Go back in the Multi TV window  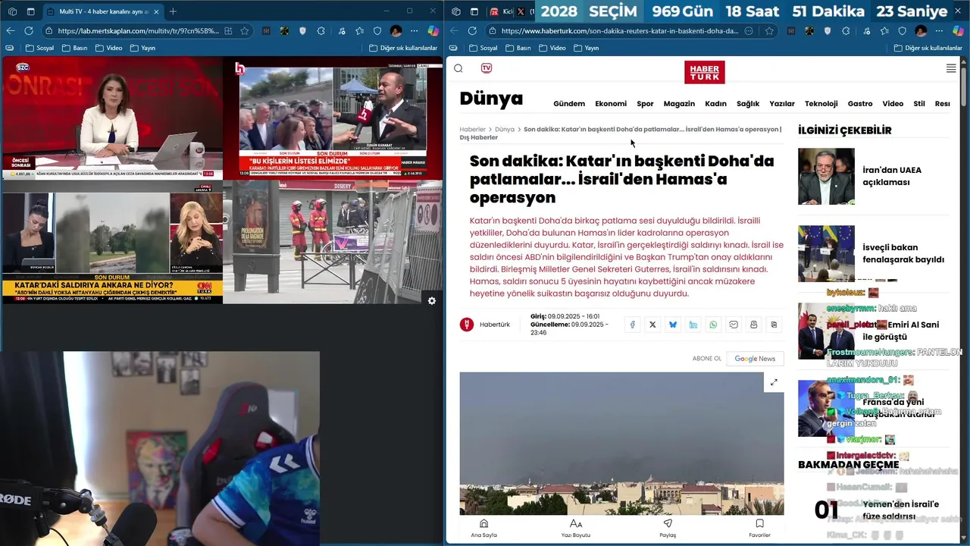click(x=10, y=31)
